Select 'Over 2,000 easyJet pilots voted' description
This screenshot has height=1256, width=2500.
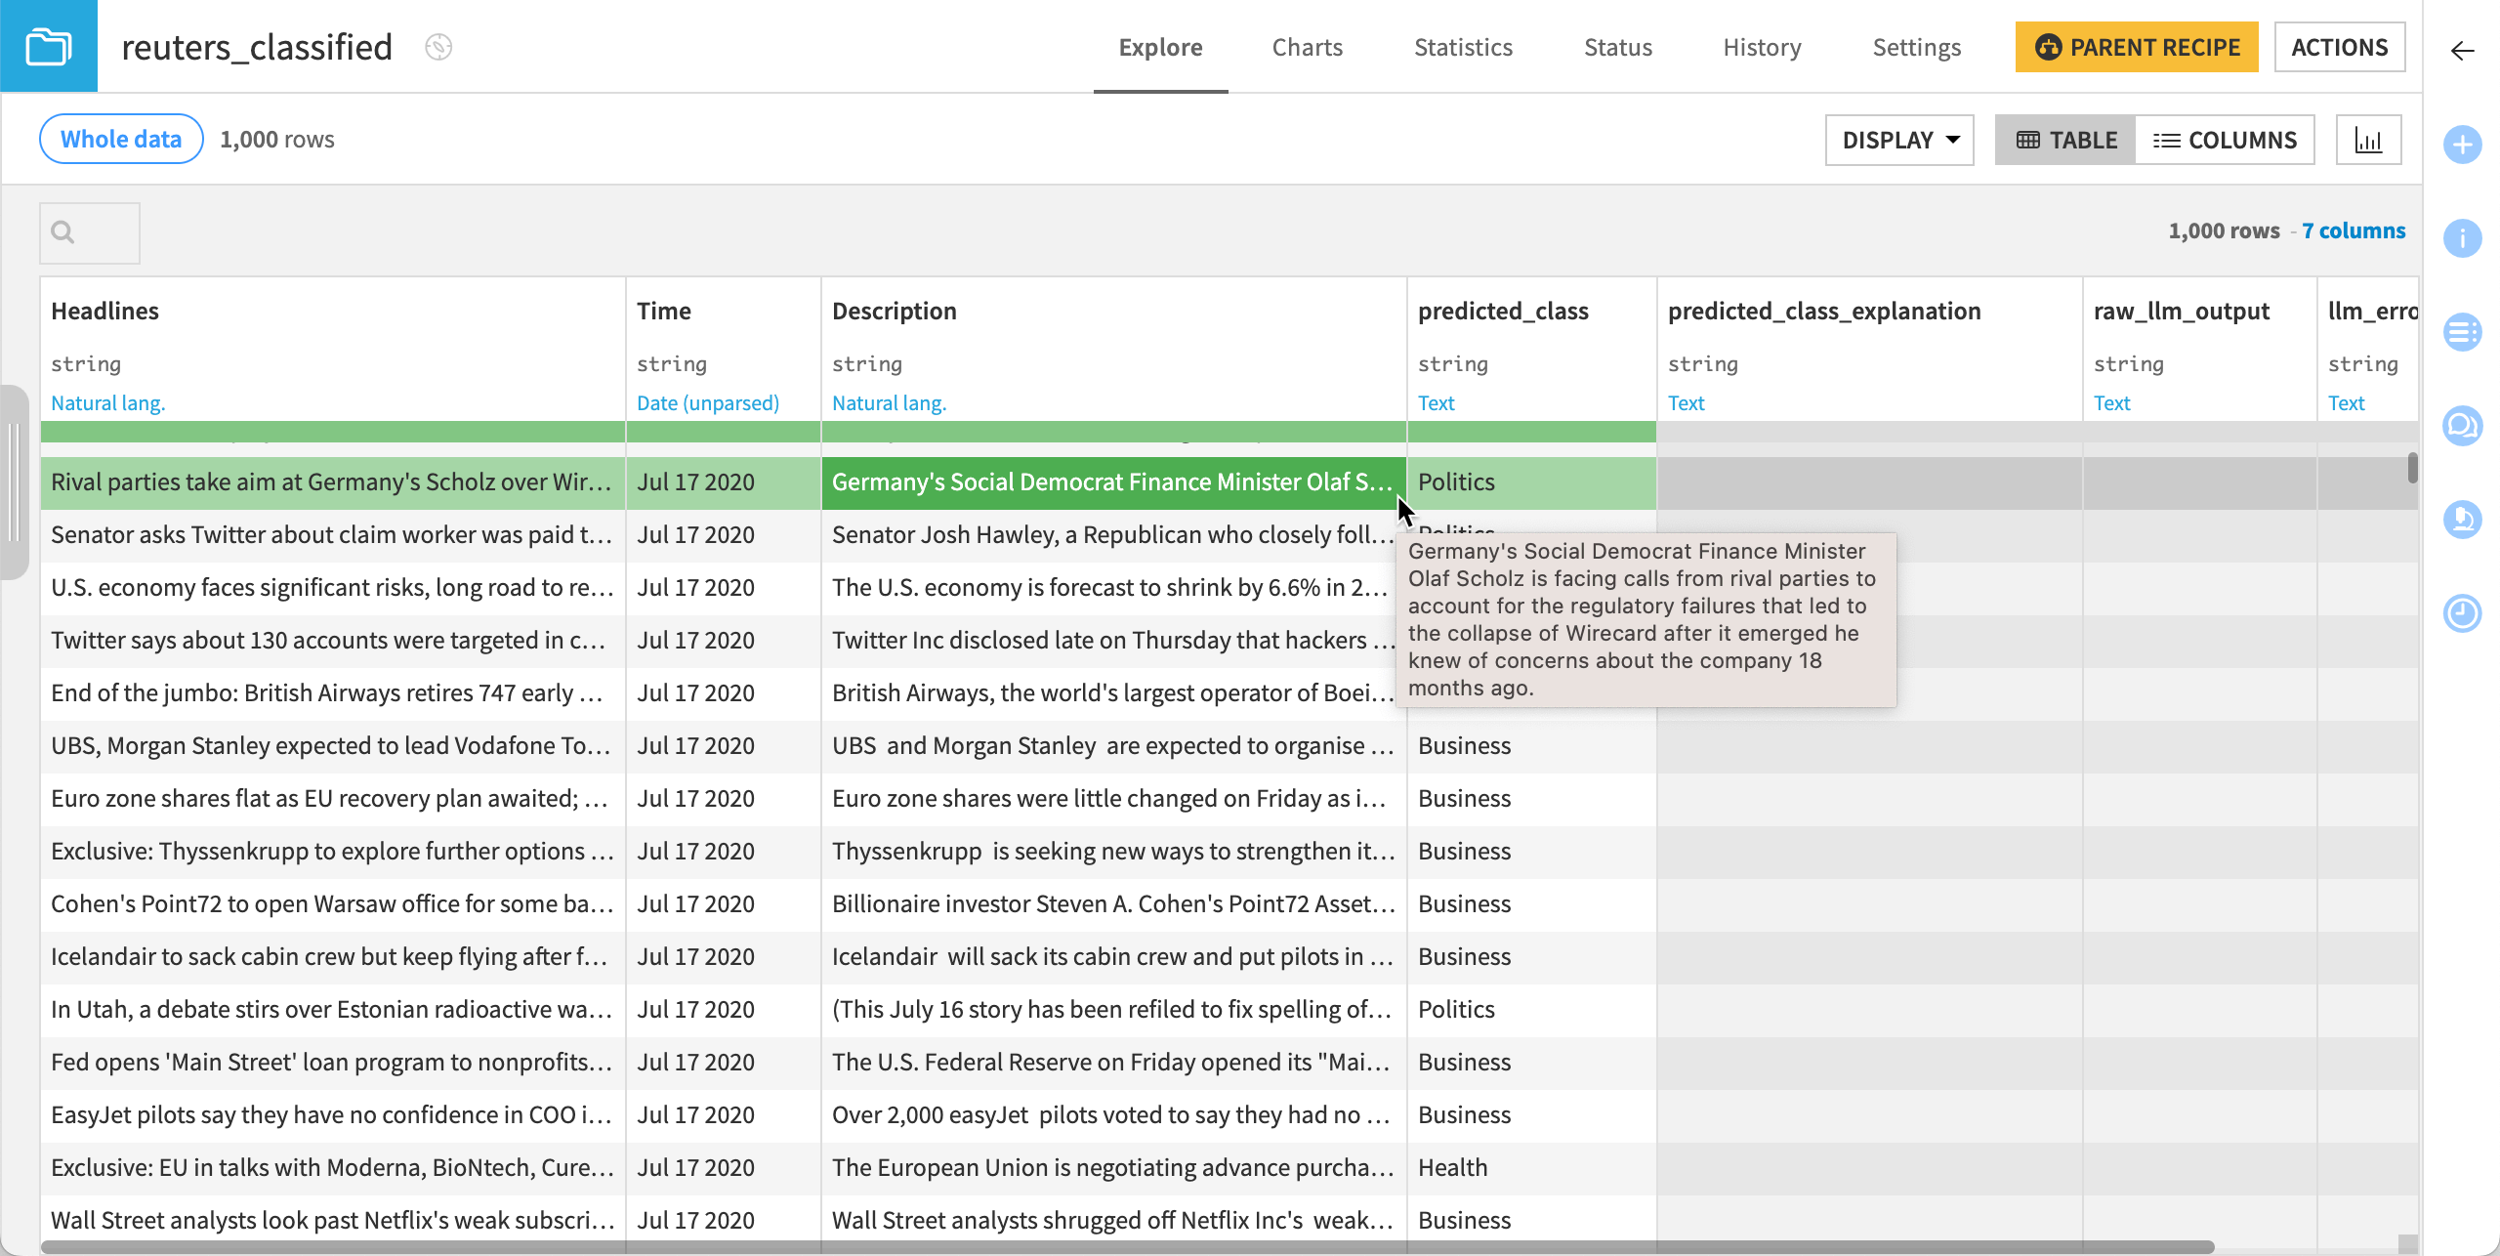coord(1114,1115)
